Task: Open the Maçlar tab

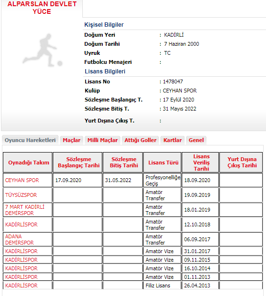Action: click(x=71, y=140)
